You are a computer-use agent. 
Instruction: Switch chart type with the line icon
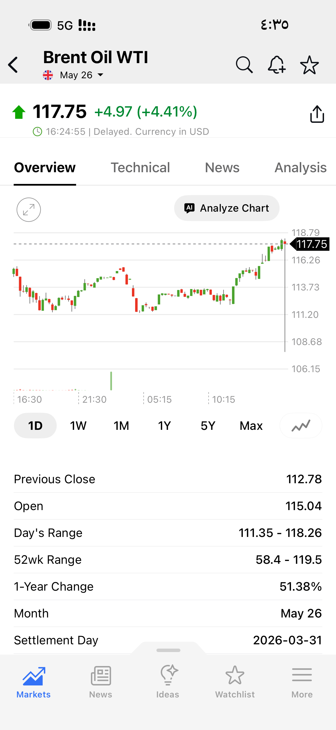tap(301, 426)
